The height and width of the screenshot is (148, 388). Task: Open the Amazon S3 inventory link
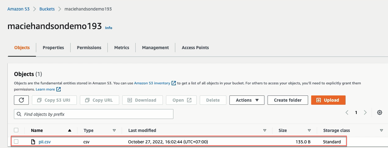tap(152, 83)
